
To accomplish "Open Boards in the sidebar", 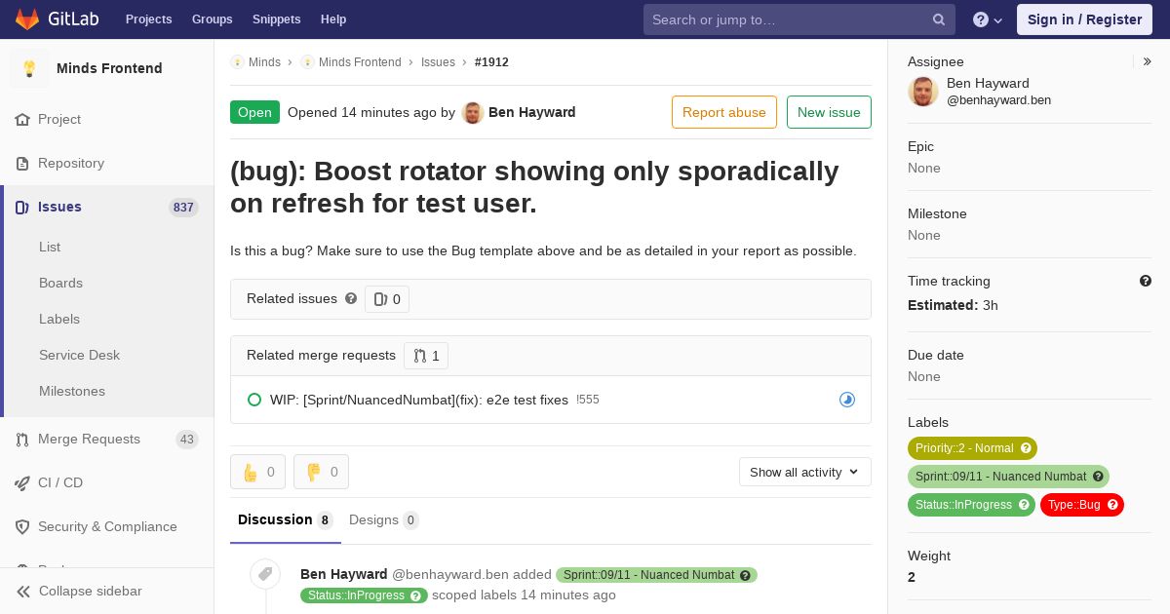I will pyautogui.click(x=60, y=284).
